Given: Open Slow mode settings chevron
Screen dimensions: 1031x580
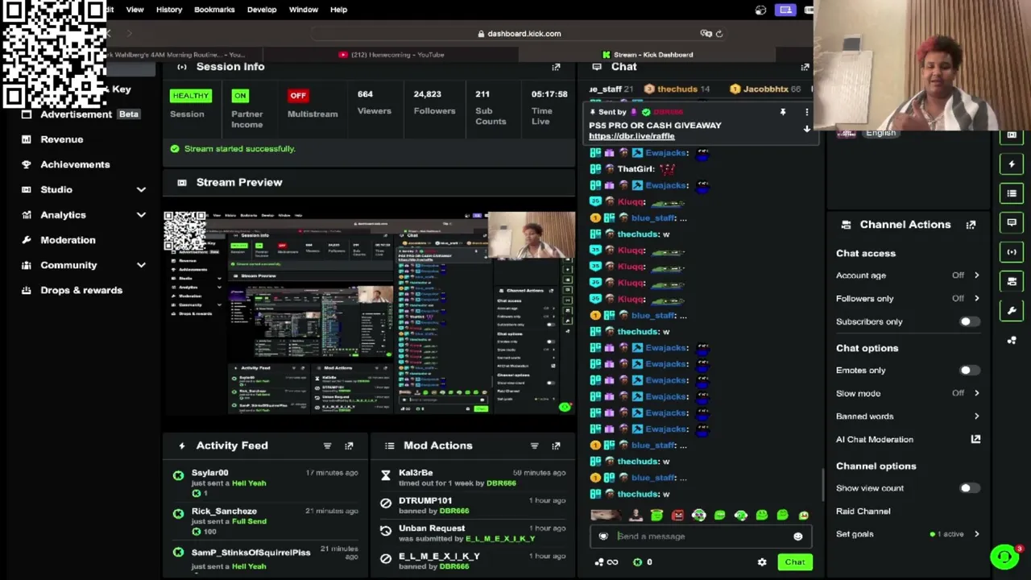Looking at the screenshot, I should click(x=976, y=393).
